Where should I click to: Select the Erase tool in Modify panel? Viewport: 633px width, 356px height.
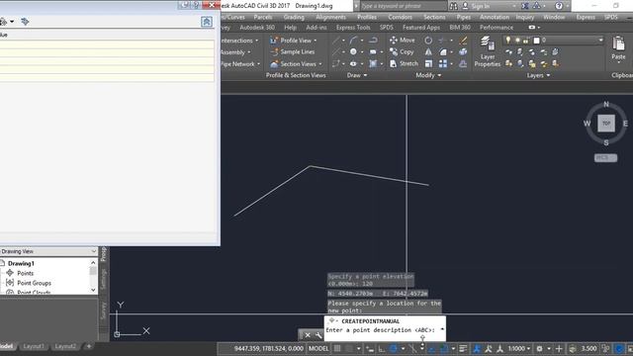pos(463,40)
